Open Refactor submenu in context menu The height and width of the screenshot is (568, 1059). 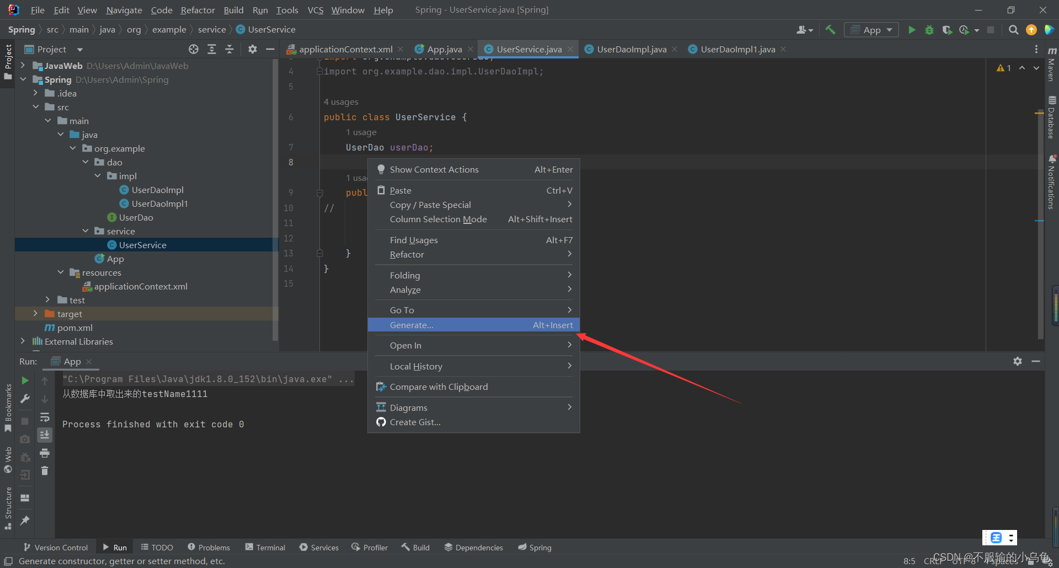pos(474,254)
